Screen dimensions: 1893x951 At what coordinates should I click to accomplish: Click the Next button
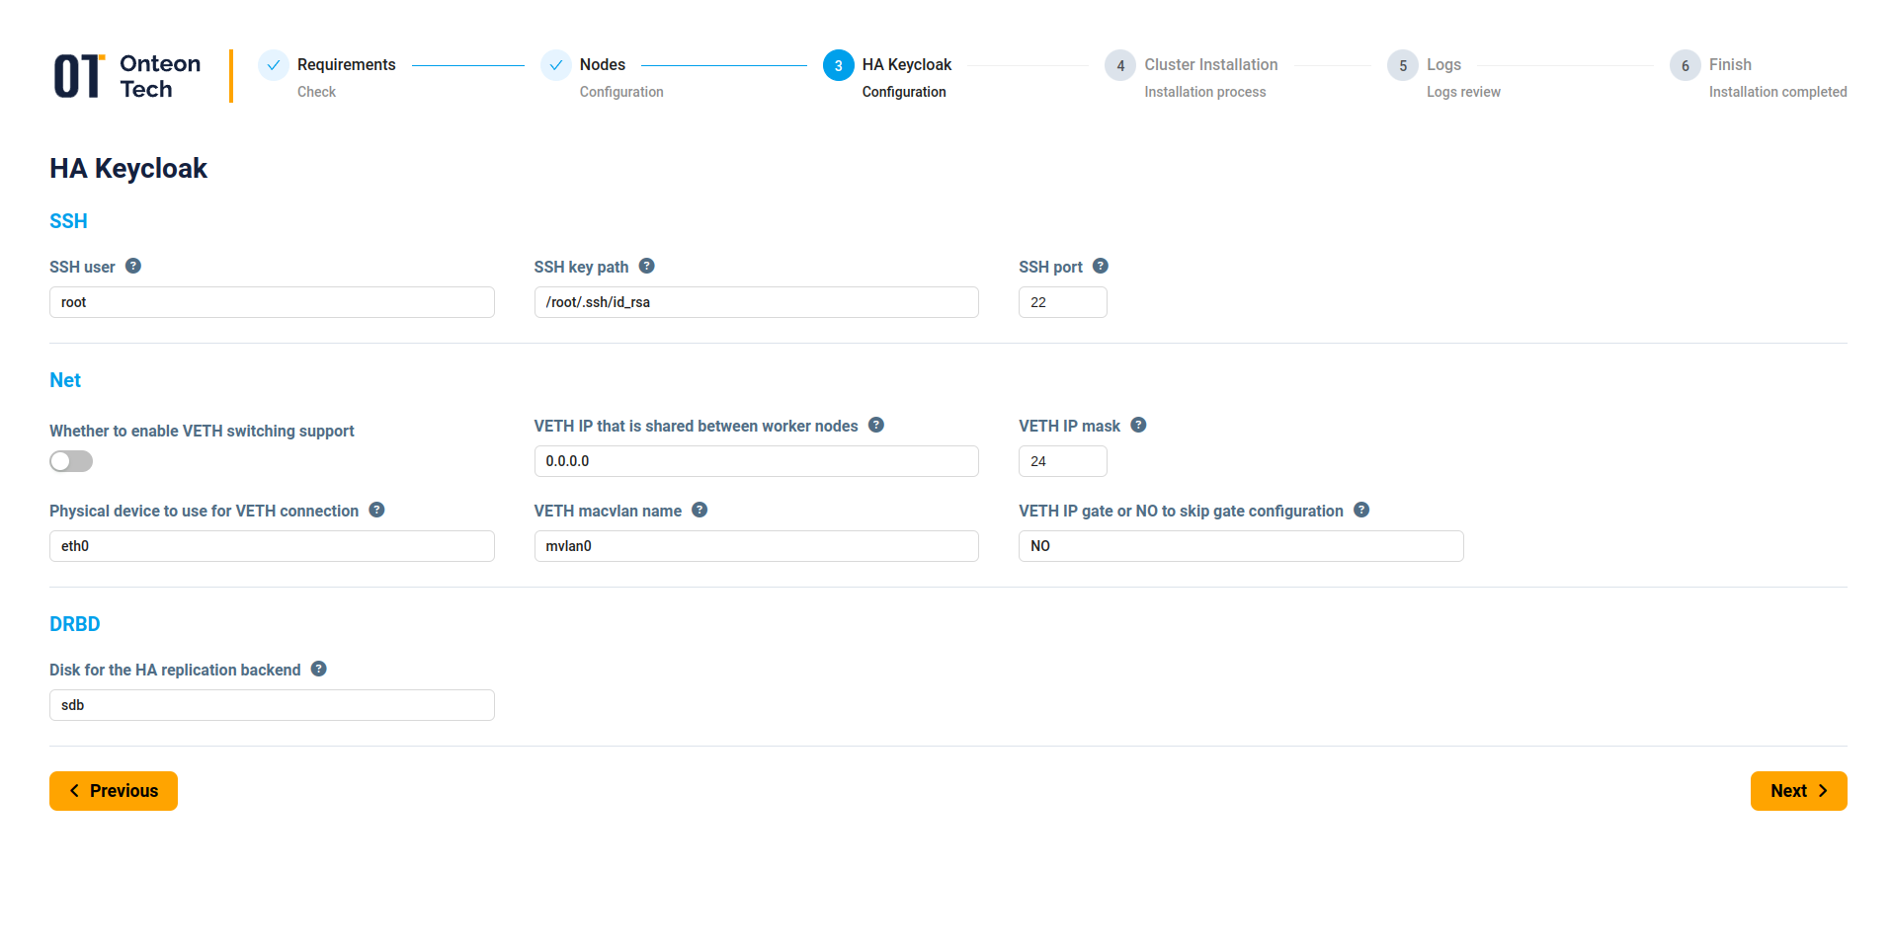pos(1797,790)
